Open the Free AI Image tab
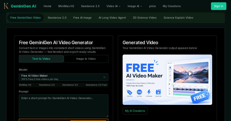 82,18
